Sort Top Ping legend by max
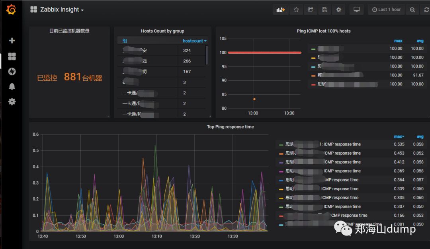The width and height of the screenshot is (430, 249). tap(399, 136)
